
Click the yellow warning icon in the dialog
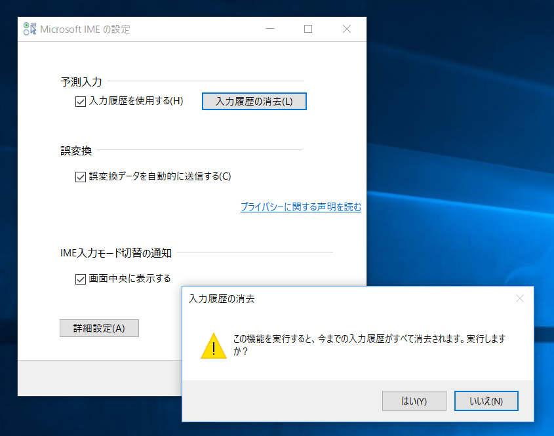click(x=213, y=349)
